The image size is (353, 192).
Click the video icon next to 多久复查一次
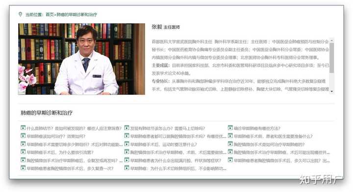click(23, 168)
